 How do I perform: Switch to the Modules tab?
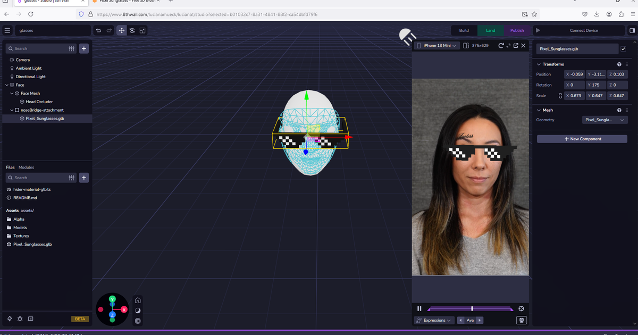point(26,167)
